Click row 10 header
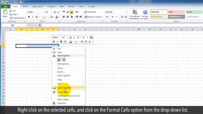 click(3, 63)
